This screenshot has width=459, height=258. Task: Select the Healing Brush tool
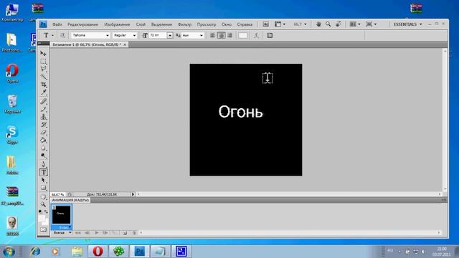(x=43, y=101)
